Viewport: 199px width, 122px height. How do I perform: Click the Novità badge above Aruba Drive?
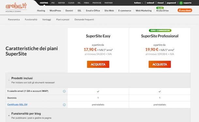coord(160,8)
